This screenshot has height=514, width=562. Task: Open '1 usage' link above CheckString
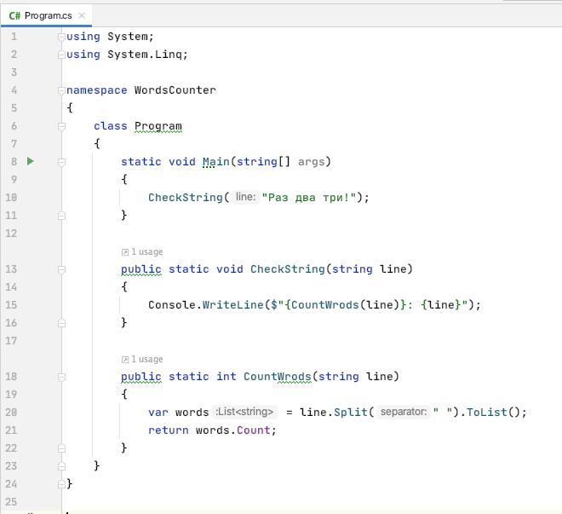click(x=147, y=251)
